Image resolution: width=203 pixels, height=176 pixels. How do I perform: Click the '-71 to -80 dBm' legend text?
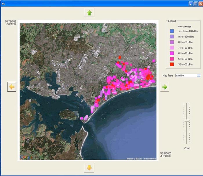coord(185,48)
